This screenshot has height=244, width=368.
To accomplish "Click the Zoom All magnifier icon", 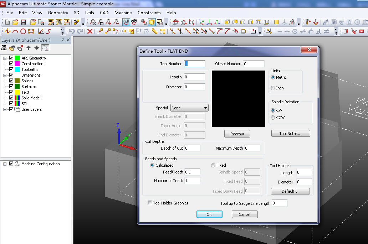I will [93, 22].
